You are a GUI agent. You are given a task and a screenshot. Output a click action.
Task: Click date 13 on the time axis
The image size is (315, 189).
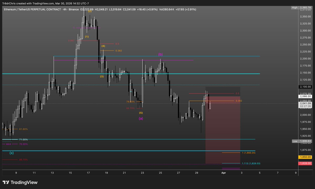[52, 173]
